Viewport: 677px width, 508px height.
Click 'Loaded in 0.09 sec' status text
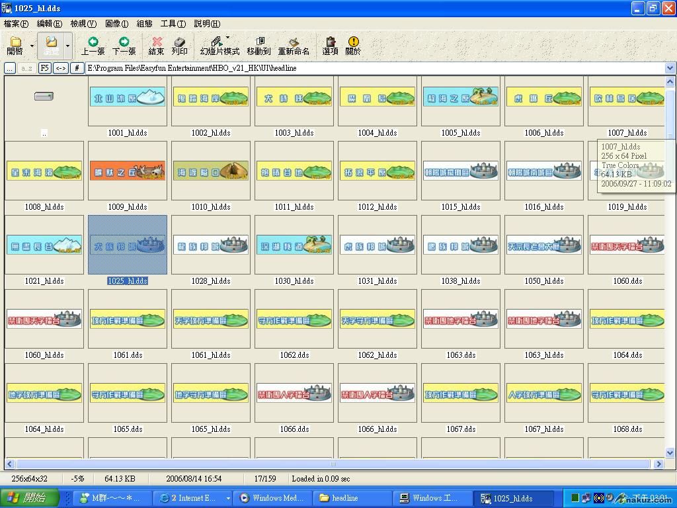pyautogui.click(x=321, y=479)
